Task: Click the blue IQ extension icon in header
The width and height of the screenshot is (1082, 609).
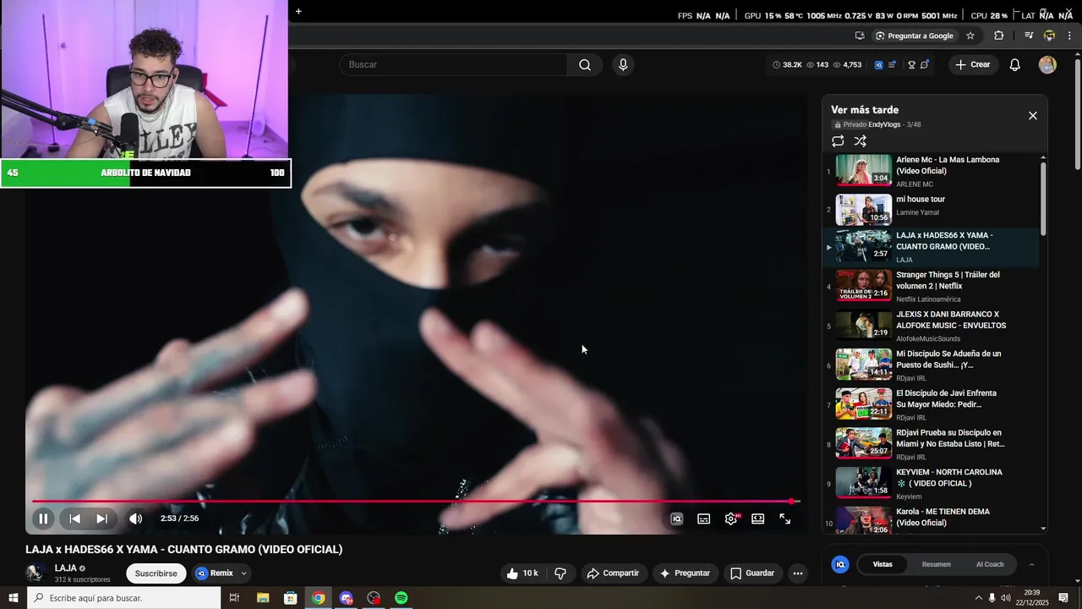Action: coord(879,65)
